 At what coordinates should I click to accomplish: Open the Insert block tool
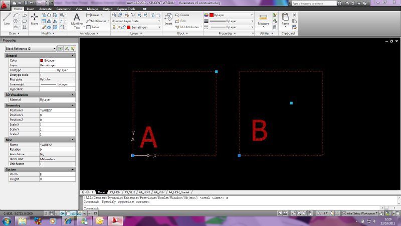(x=168, y=19)
